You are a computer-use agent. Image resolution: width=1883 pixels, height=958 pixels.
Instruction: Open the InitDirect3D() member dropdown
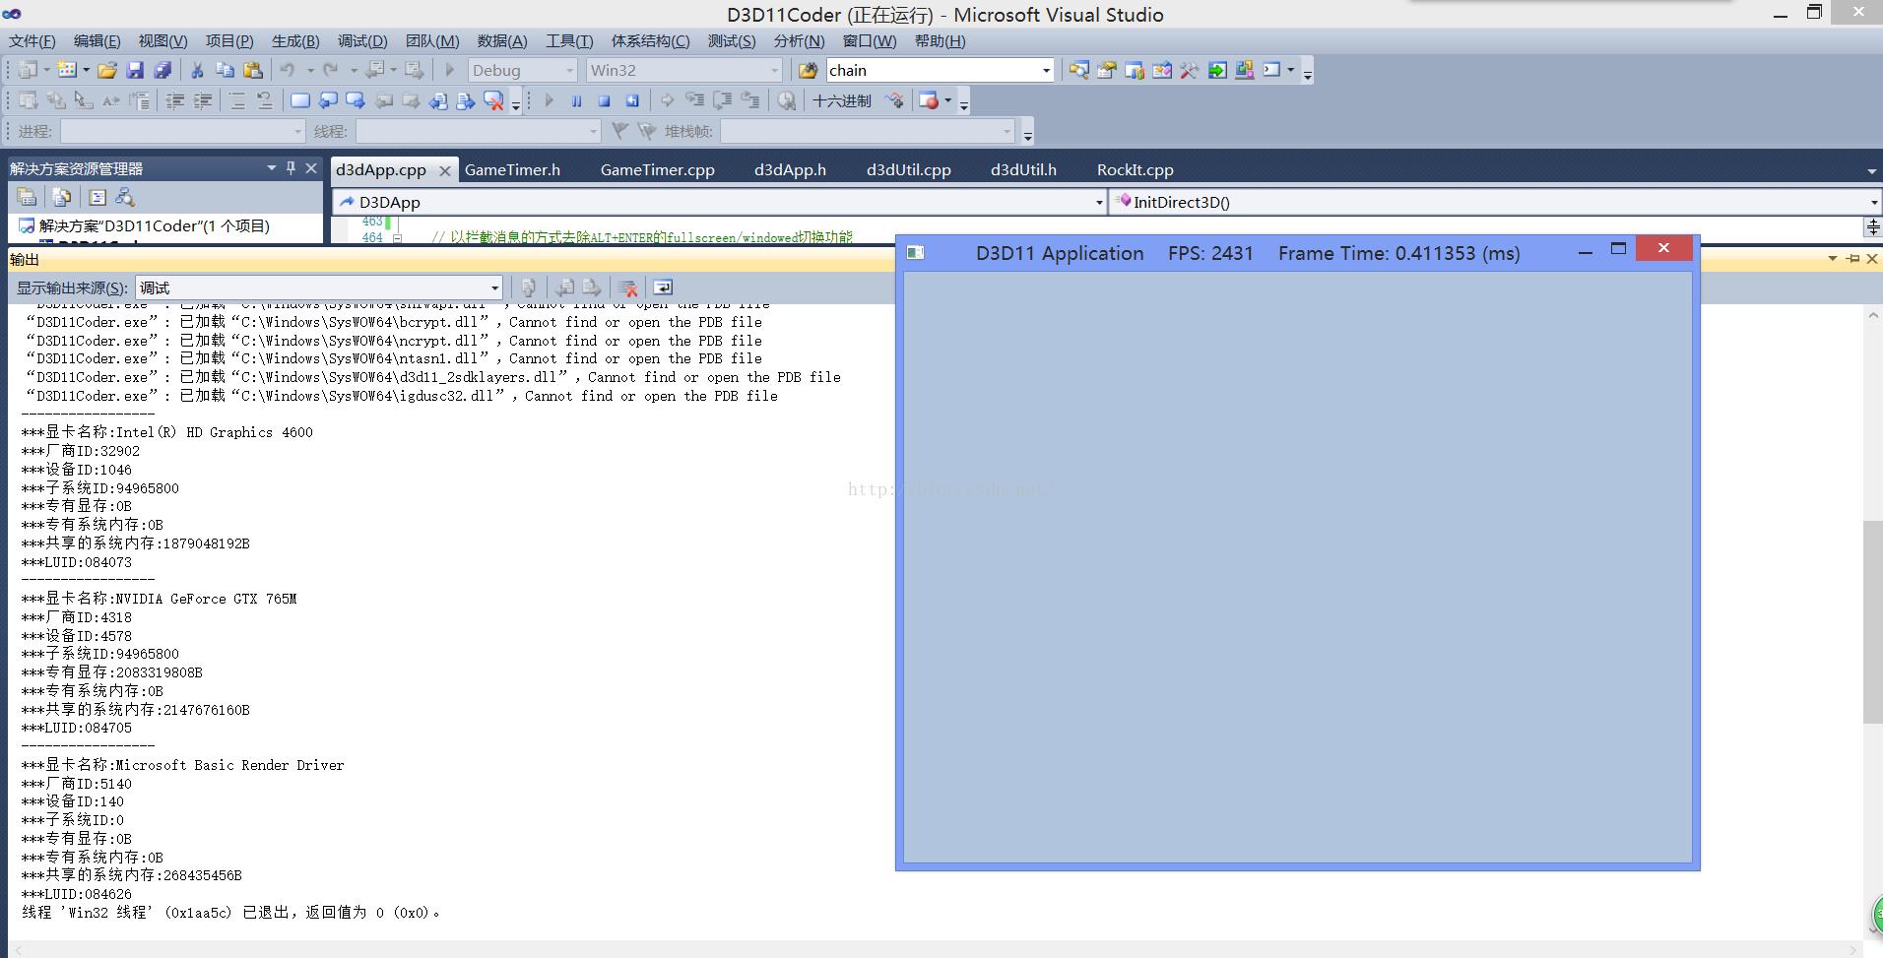point(1872,202)
